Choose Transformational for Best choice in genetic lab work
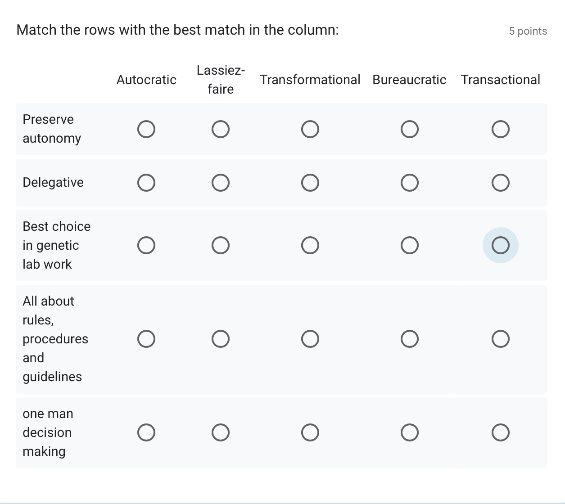This screenshot has height=504, width=565. click(x=310, y=245)
